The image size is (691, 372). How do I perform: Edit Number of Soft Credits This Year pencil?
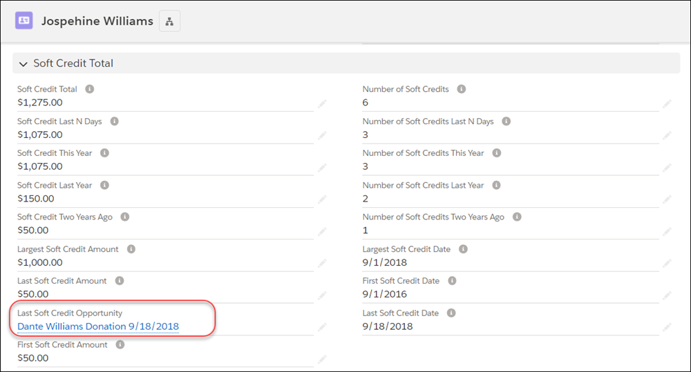tap(667, 168)
